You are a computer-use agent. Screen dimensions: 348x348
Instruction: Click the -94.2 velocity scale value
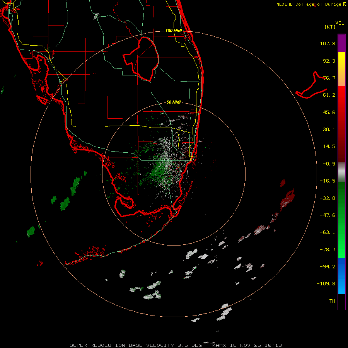(328, 266)
